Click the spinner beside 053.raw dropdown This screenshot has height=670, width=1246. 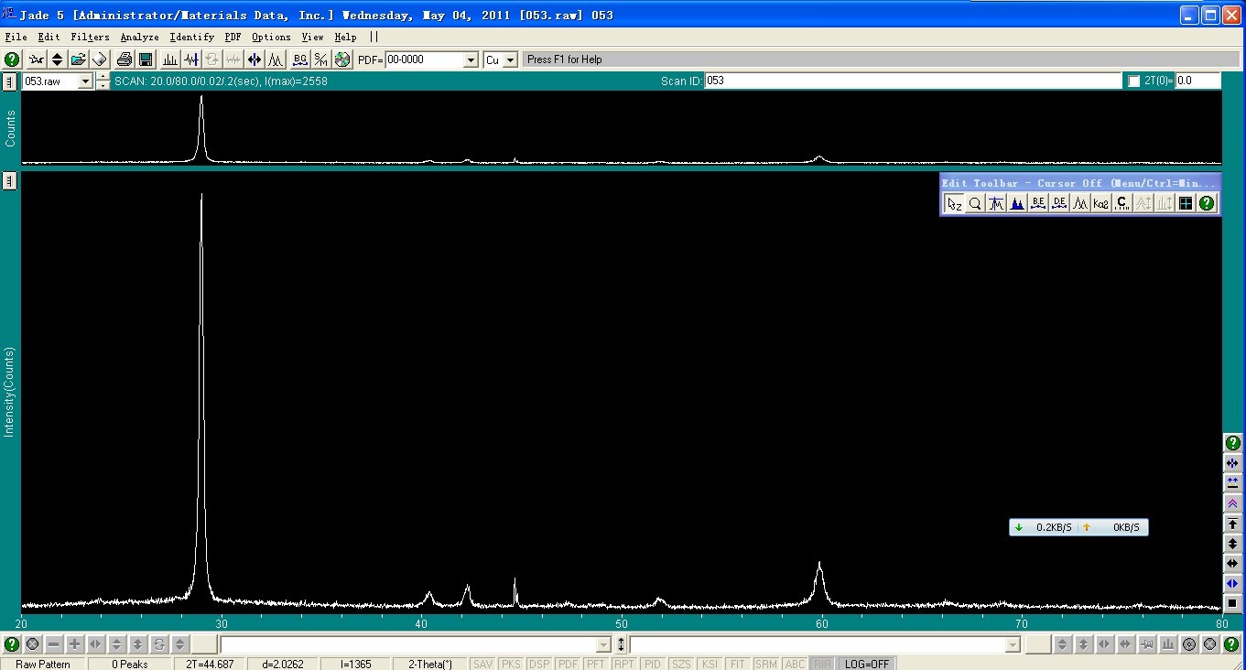(102, 81)
